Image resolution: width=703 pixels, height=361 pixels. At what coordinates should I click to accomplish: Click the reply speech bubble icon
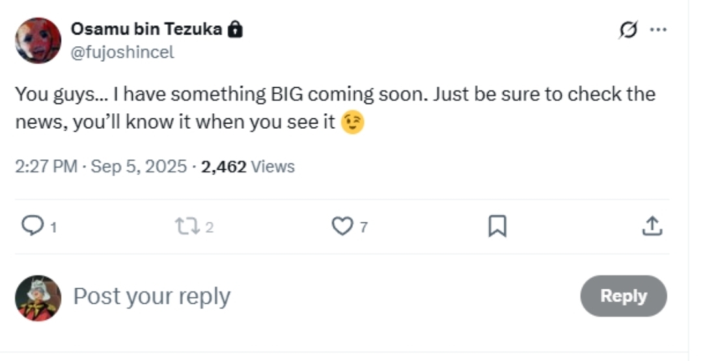[x=31, y=226]
